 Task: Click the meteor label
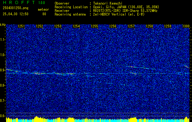tap(43, 9)
